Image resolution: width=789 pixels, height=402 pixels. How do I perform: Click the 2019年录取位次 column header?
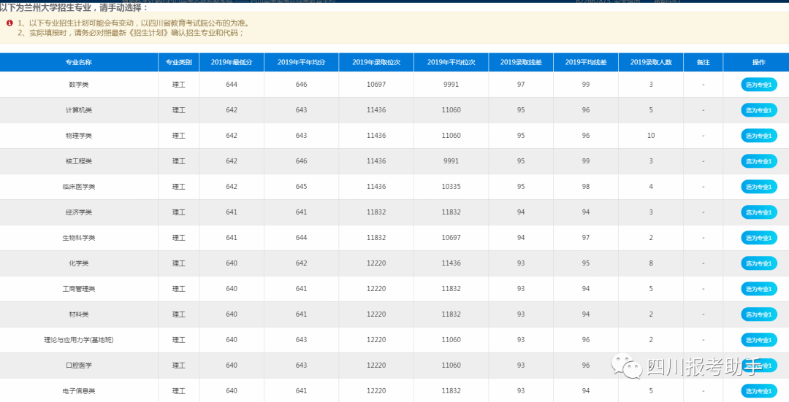coord(376,63)
